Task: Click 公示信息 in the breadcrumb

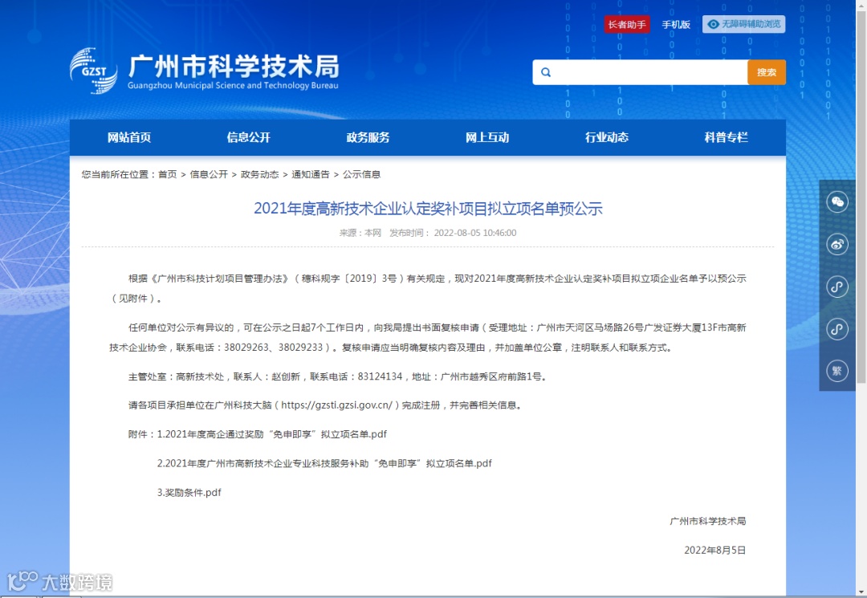Action: (x=361, y=175)
